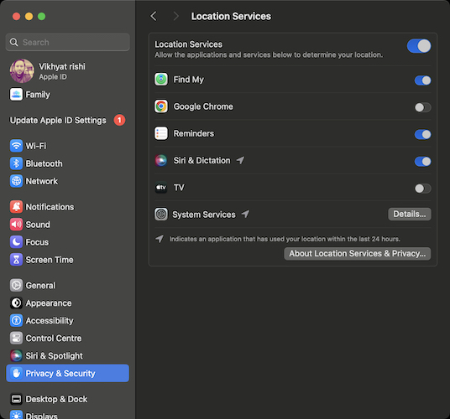Image resolution: width=450 pixels, height=419 pixels.
Task: Toggle Siri & Dictation location switch
Action: (x=422, y=162)
